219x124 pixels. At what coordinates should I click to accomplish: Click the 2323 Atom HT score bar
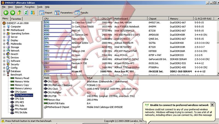[57, 71]
